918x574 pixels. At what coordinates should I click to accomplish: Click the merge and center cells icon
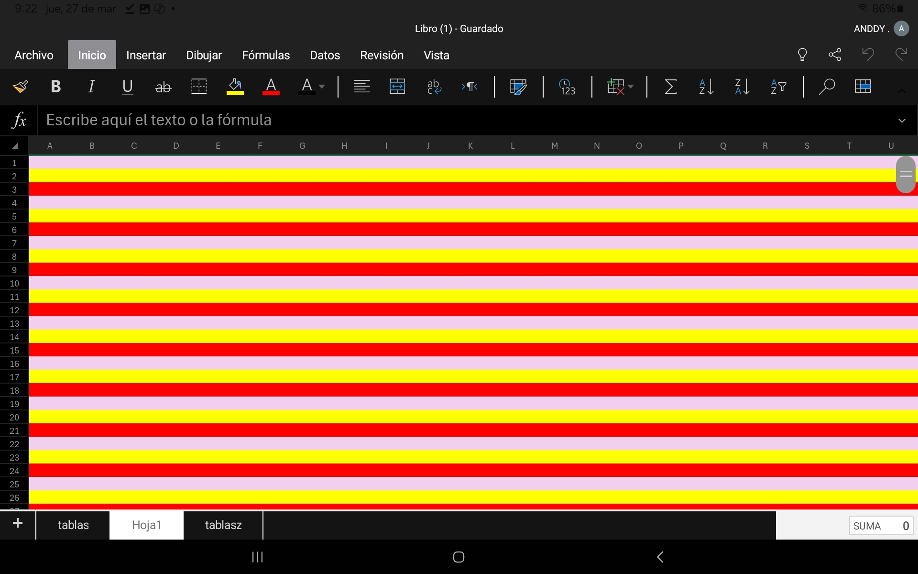tap(397, 87)
